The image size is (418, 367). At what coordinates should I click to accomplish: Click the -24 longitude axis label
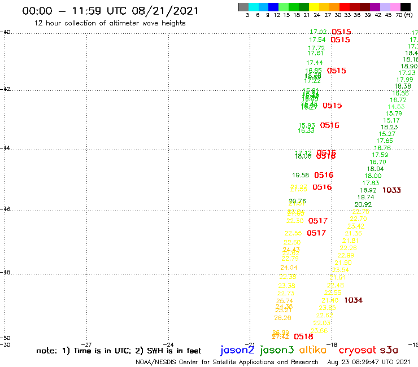tap(168, 344)
